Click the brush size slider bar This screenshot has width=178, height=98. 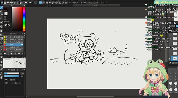click(12, 73)
